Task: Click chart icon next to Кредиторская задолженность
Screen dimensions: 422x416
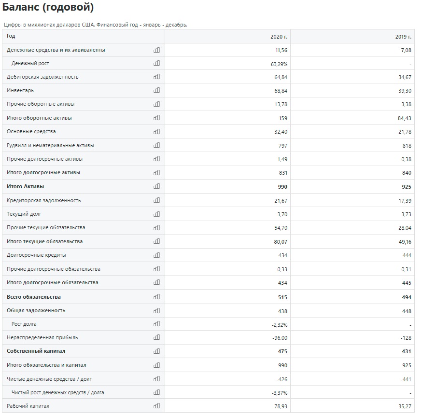Action: pyautogui.click(x=156, y=200)
